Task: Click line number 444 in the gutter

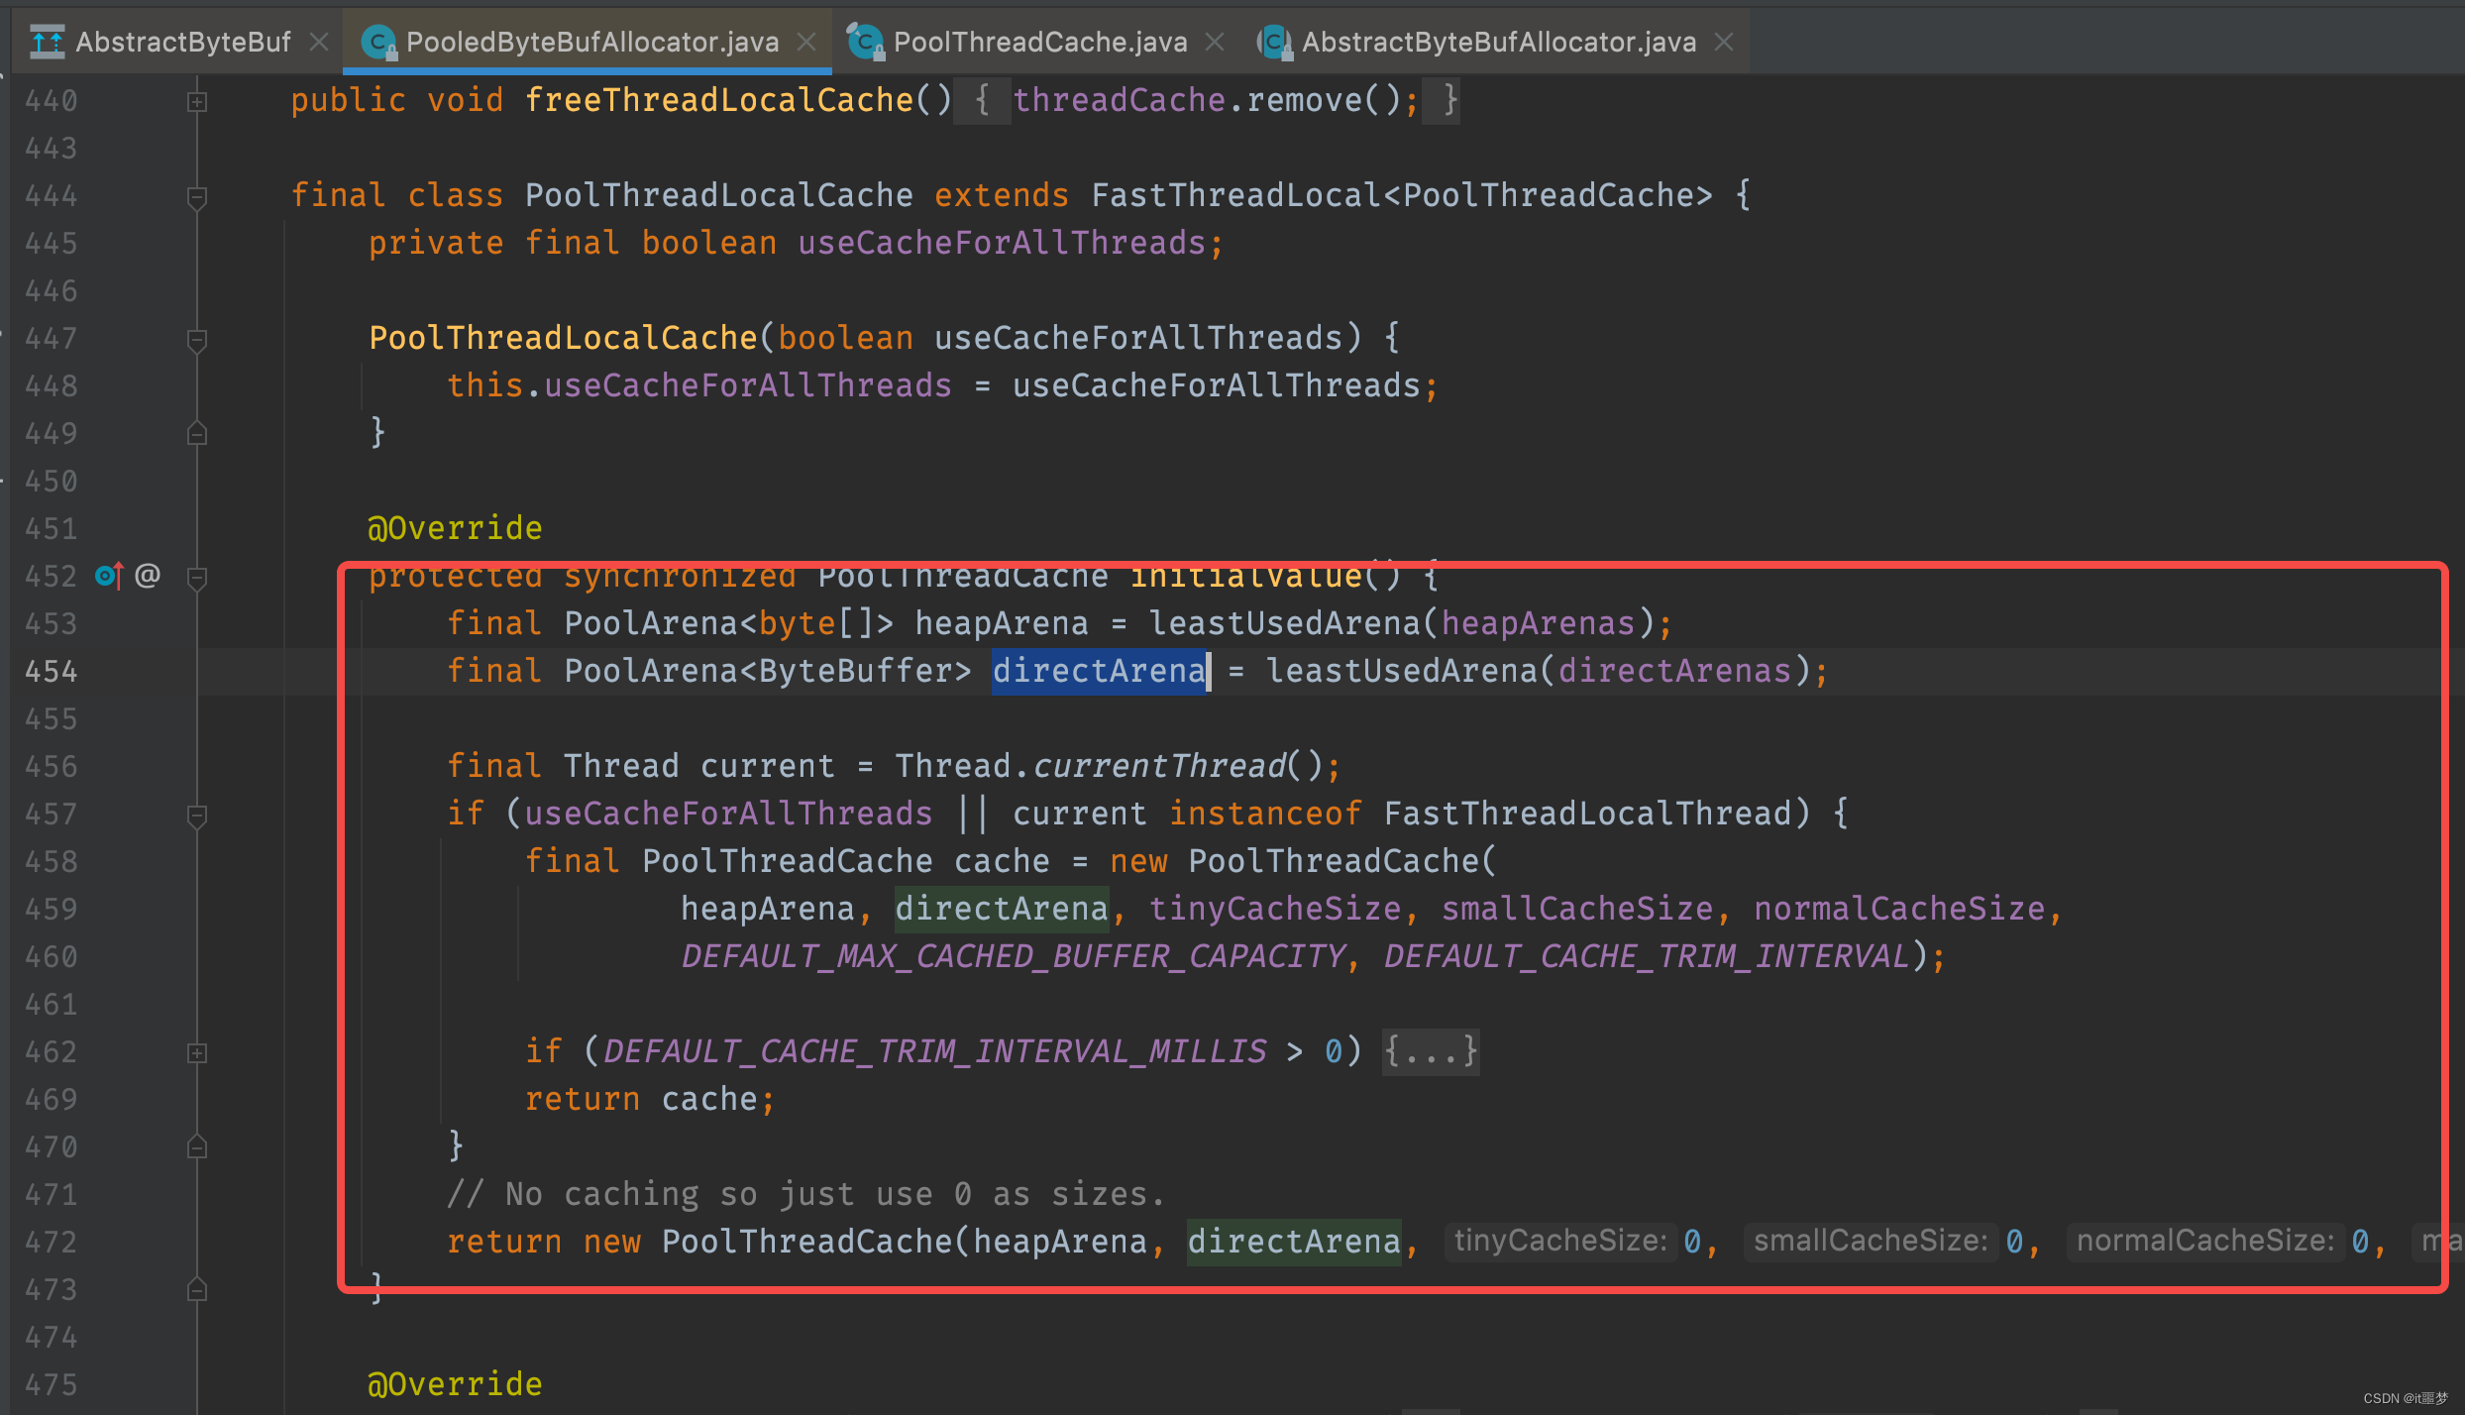Action: tap(51, 196)
